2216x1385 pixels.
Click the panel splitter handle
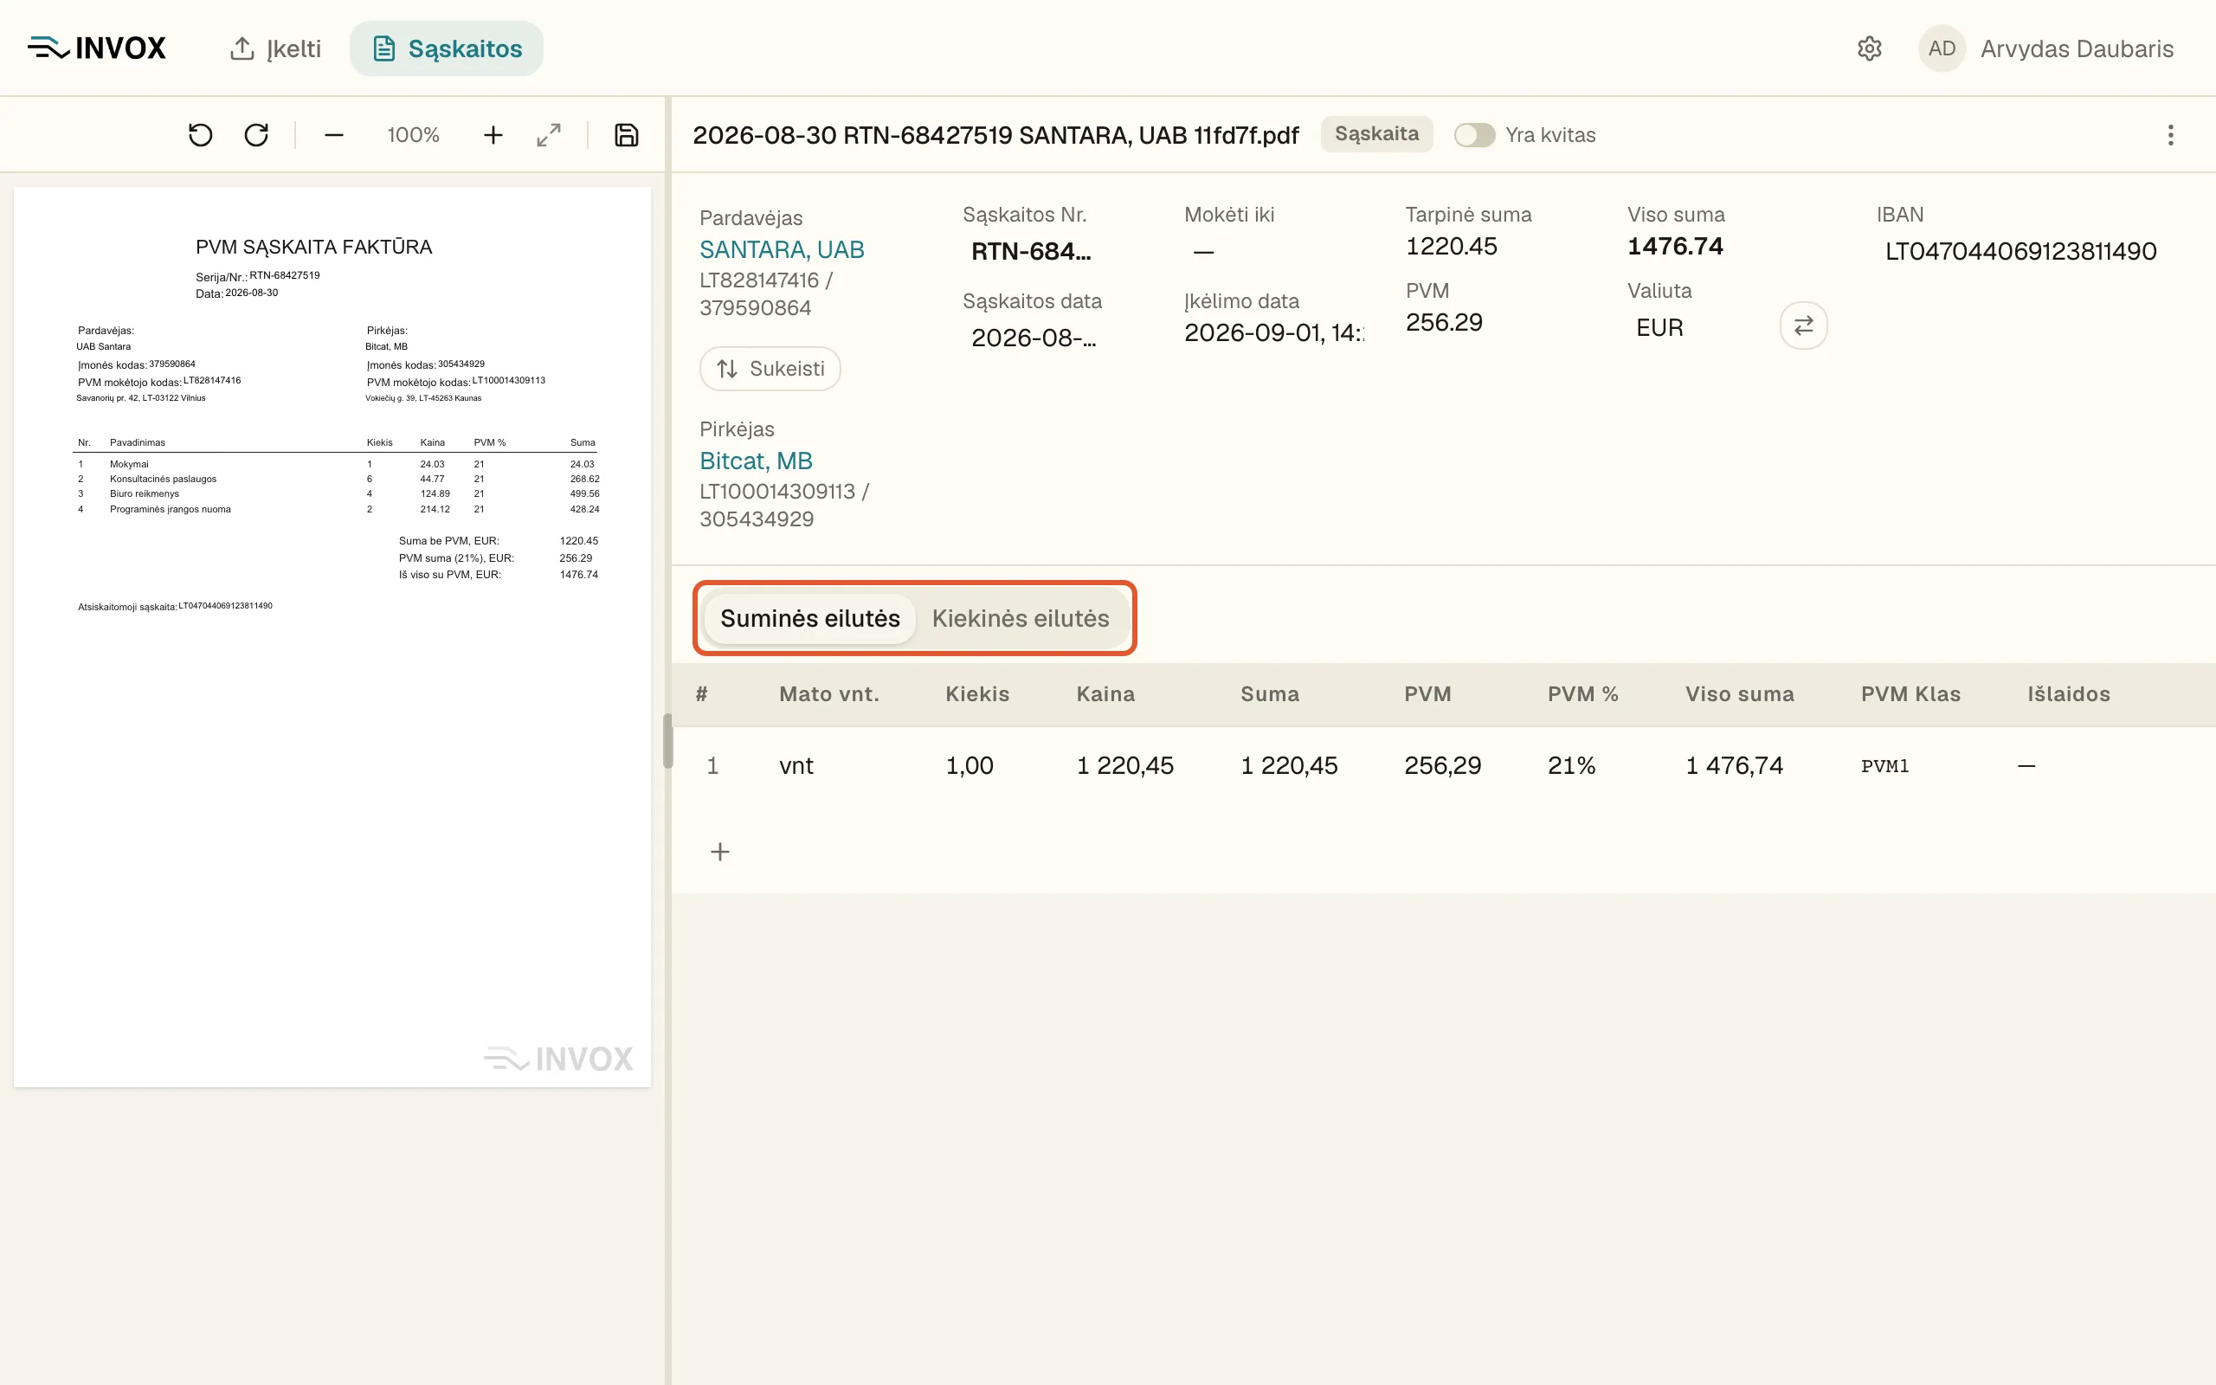click(x=667, y=740)
